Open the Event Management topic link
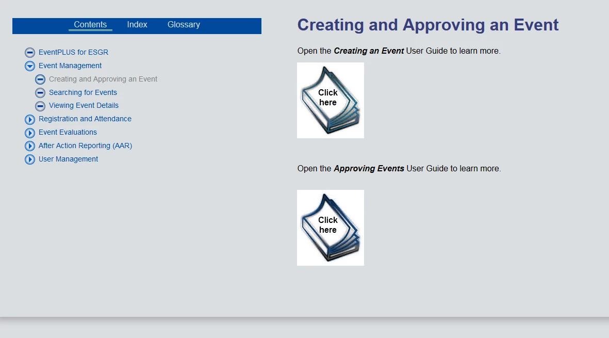The image size is (609, 338). [70, 66]
